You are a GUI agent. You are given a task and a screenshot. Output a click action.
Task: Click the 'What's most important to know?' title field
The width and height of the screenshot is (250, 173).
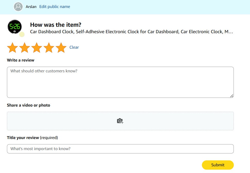click(x=120, y=149)
